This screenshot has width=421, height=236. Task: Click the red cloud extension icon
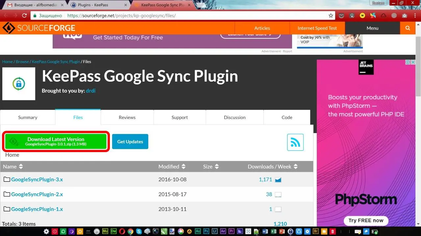(x=384, y=15)
